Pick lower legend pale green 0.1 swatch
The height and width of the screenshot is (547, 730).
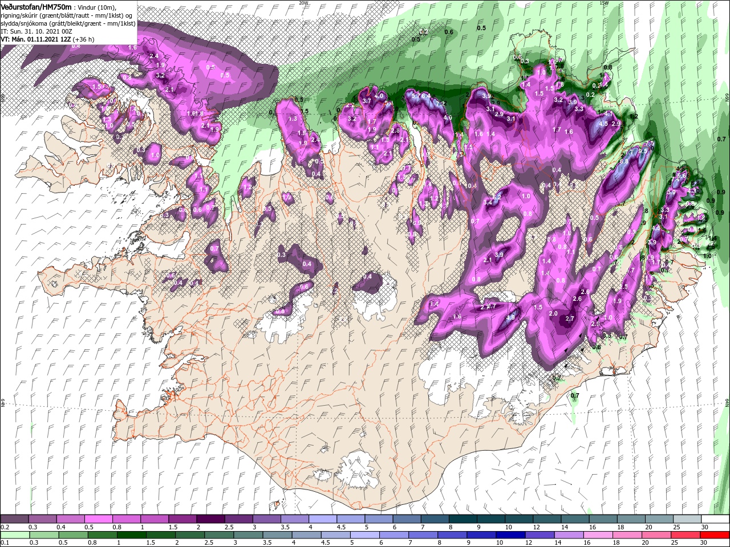pyautogui.click(x=14, y=534)
